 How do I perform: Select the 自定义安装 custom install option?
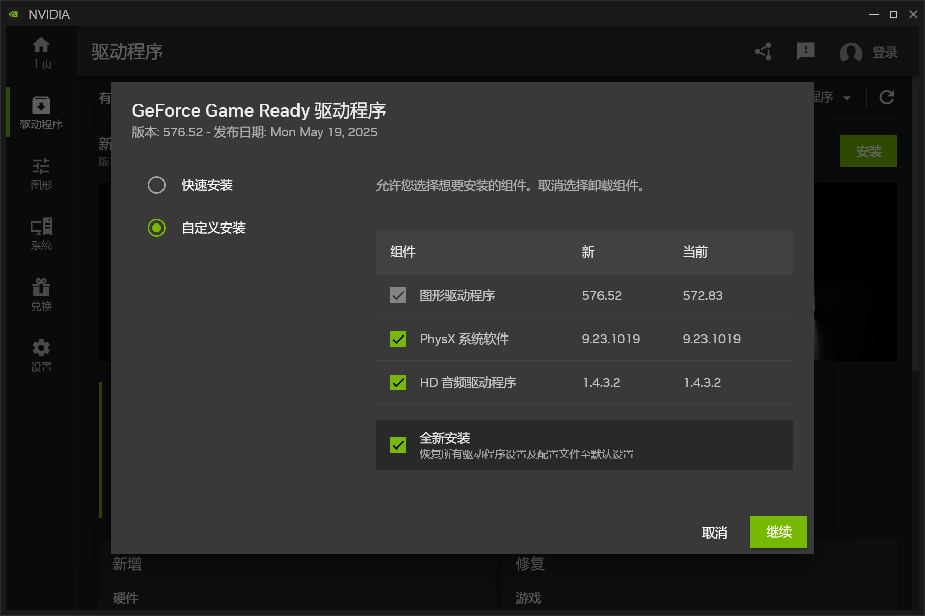156,228
